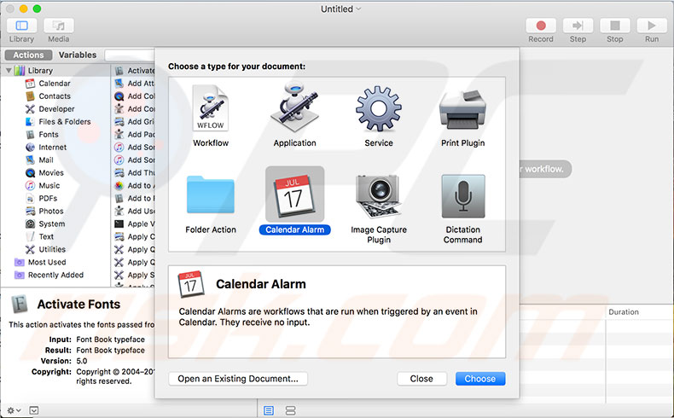Screen dimensions: 674x418
Task: Click the actions search field
Action: (x=130, y=55)
